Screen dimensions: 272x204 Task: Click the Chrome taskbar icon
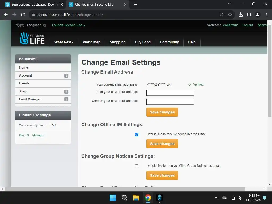coord(148,198)
